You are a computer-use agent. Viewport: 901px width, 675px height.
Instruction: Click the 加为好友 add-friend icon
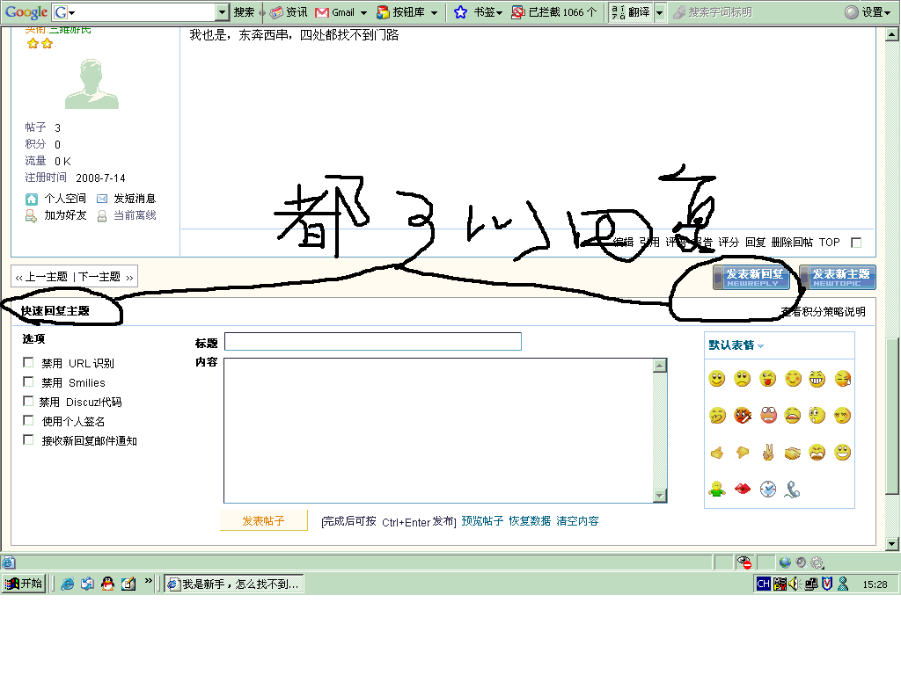click(x=30, y=214)
